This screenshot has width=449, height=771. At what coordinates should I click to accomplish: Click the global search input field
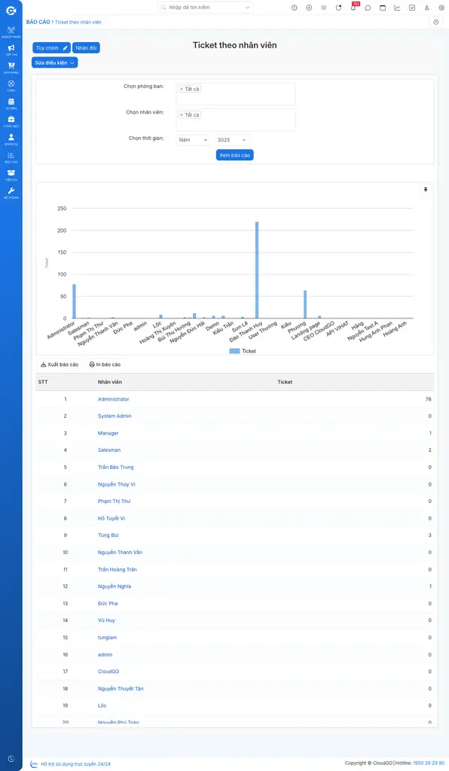tap(206, 8)
